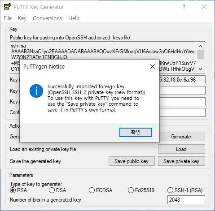Close the PuTTYgen Notice dialog with X

153,66
